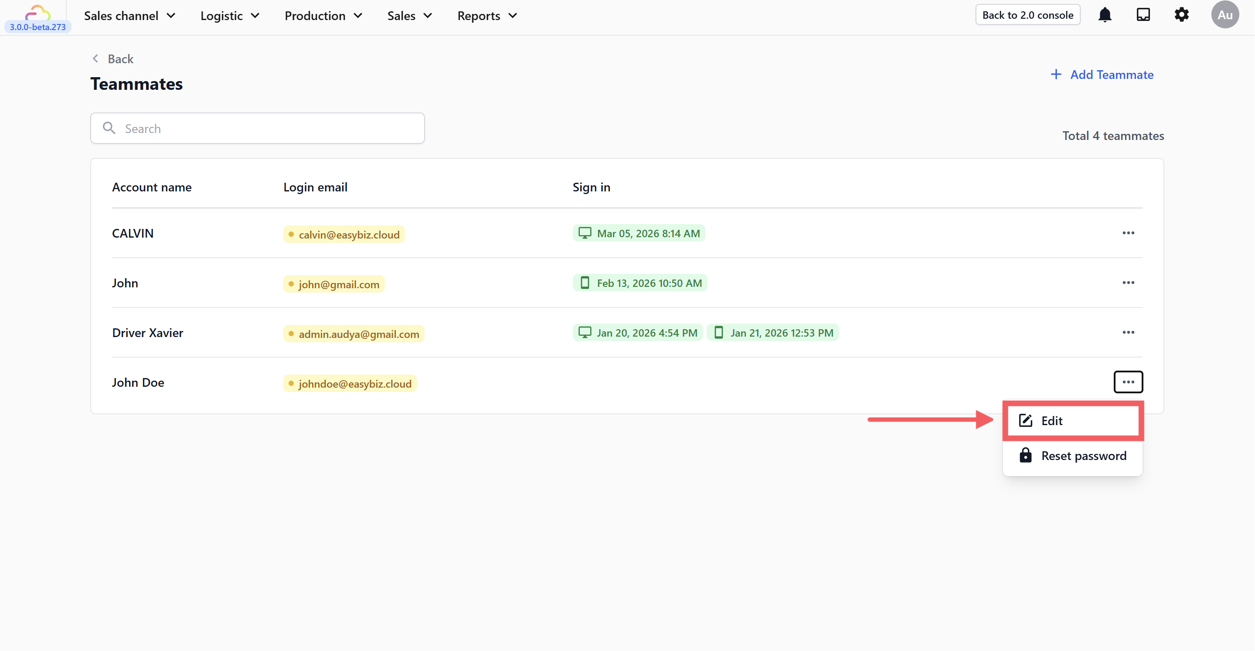
Task: Choose Reset password menu option
Action: (x=1072, y=456)
